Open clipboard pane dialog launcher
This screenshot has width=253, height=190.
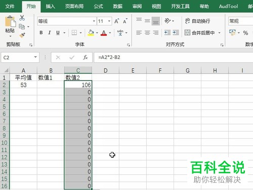point(31,45)
